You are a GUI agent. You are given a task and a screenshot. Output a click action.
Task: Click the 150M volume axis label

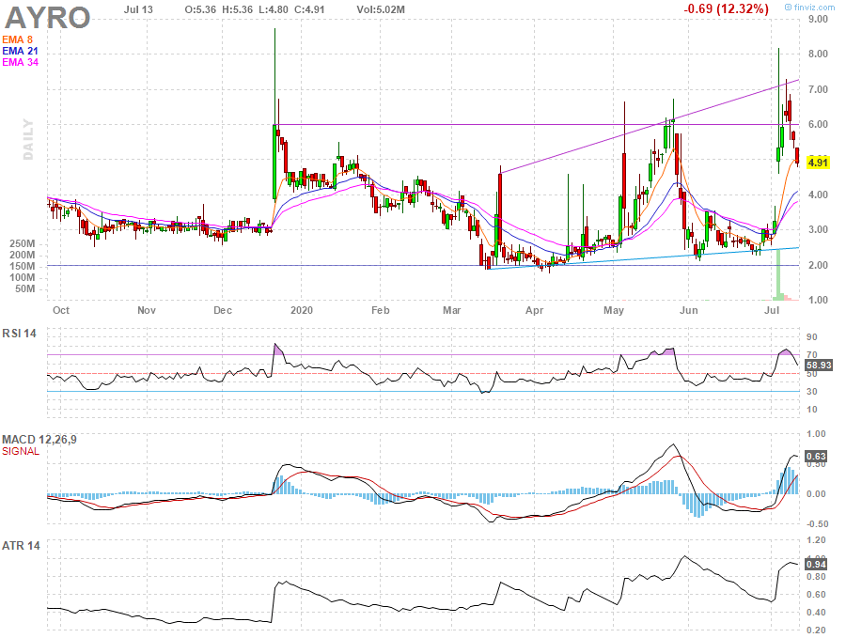23,267
